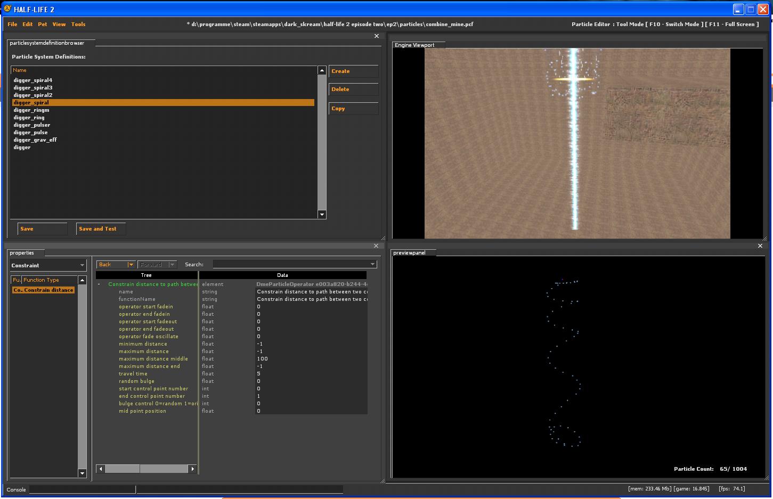This screenshot has width=773, height=499.
Task: Click the maximum distance middle value 100
Action: (262, 359)
